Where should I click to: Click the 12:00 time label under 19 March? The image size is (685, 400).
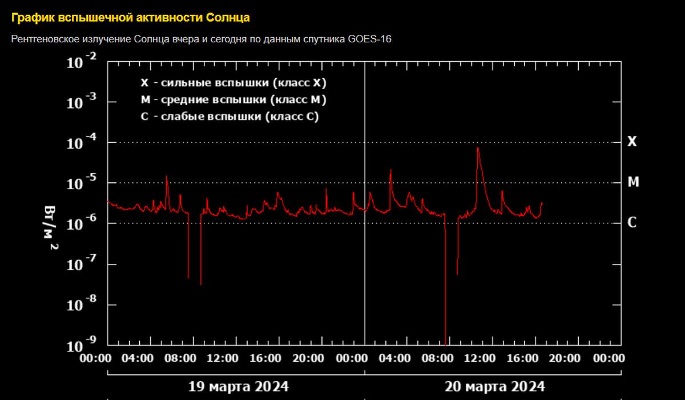pos(222,358)
